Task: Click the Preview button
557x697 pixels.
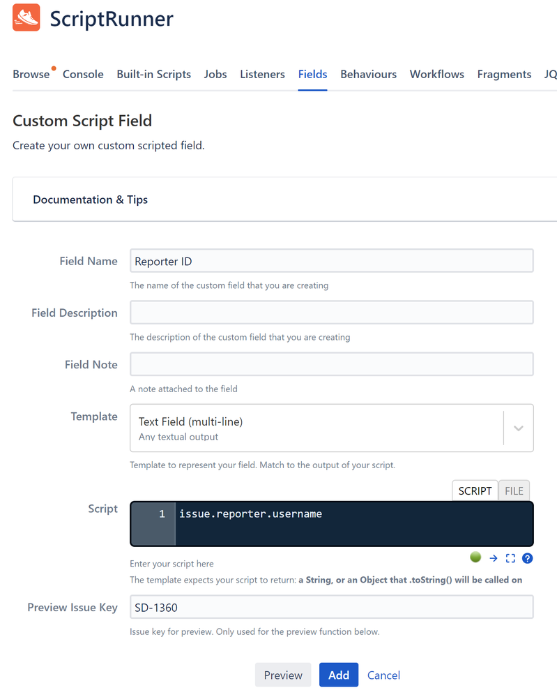Action: [283, 675]
